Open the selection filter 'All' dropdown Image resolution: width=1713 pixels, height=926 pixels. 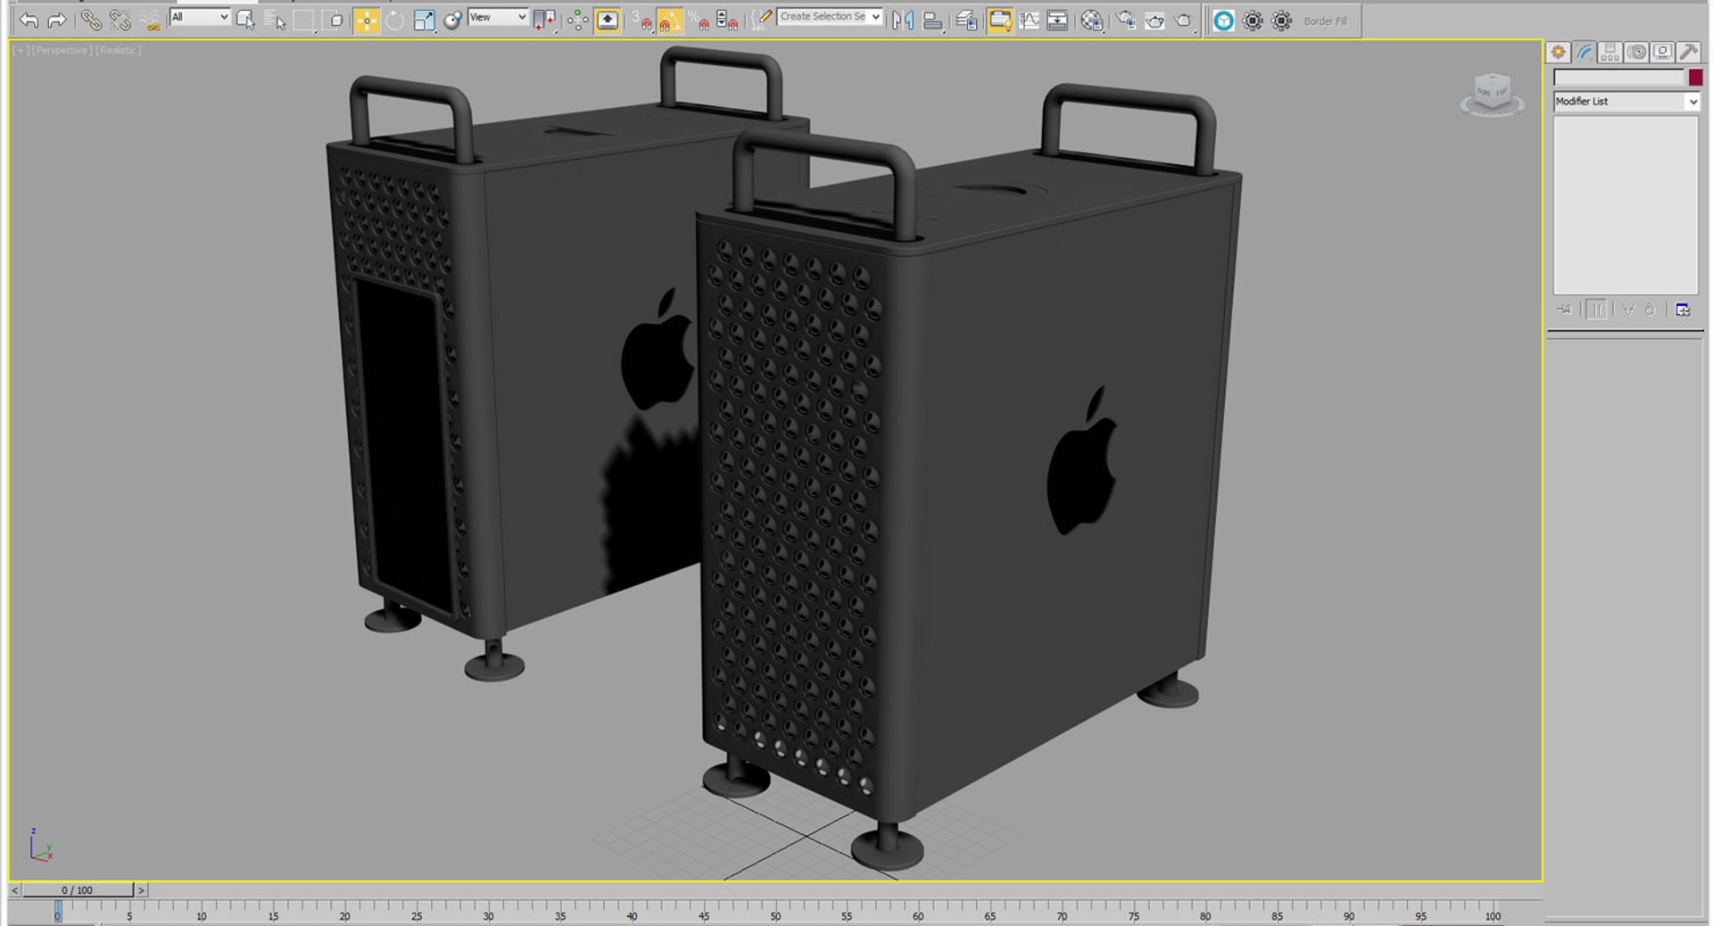pos(200,17)
